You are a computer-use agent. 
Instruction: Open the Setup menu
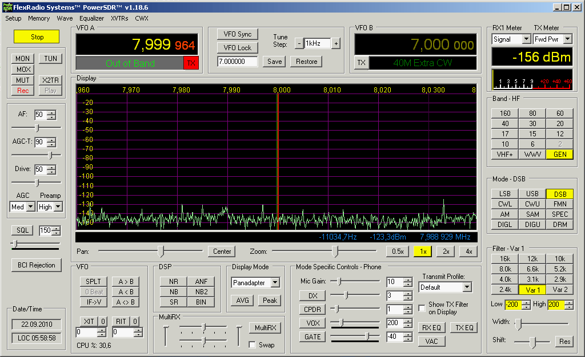point(13,18)
